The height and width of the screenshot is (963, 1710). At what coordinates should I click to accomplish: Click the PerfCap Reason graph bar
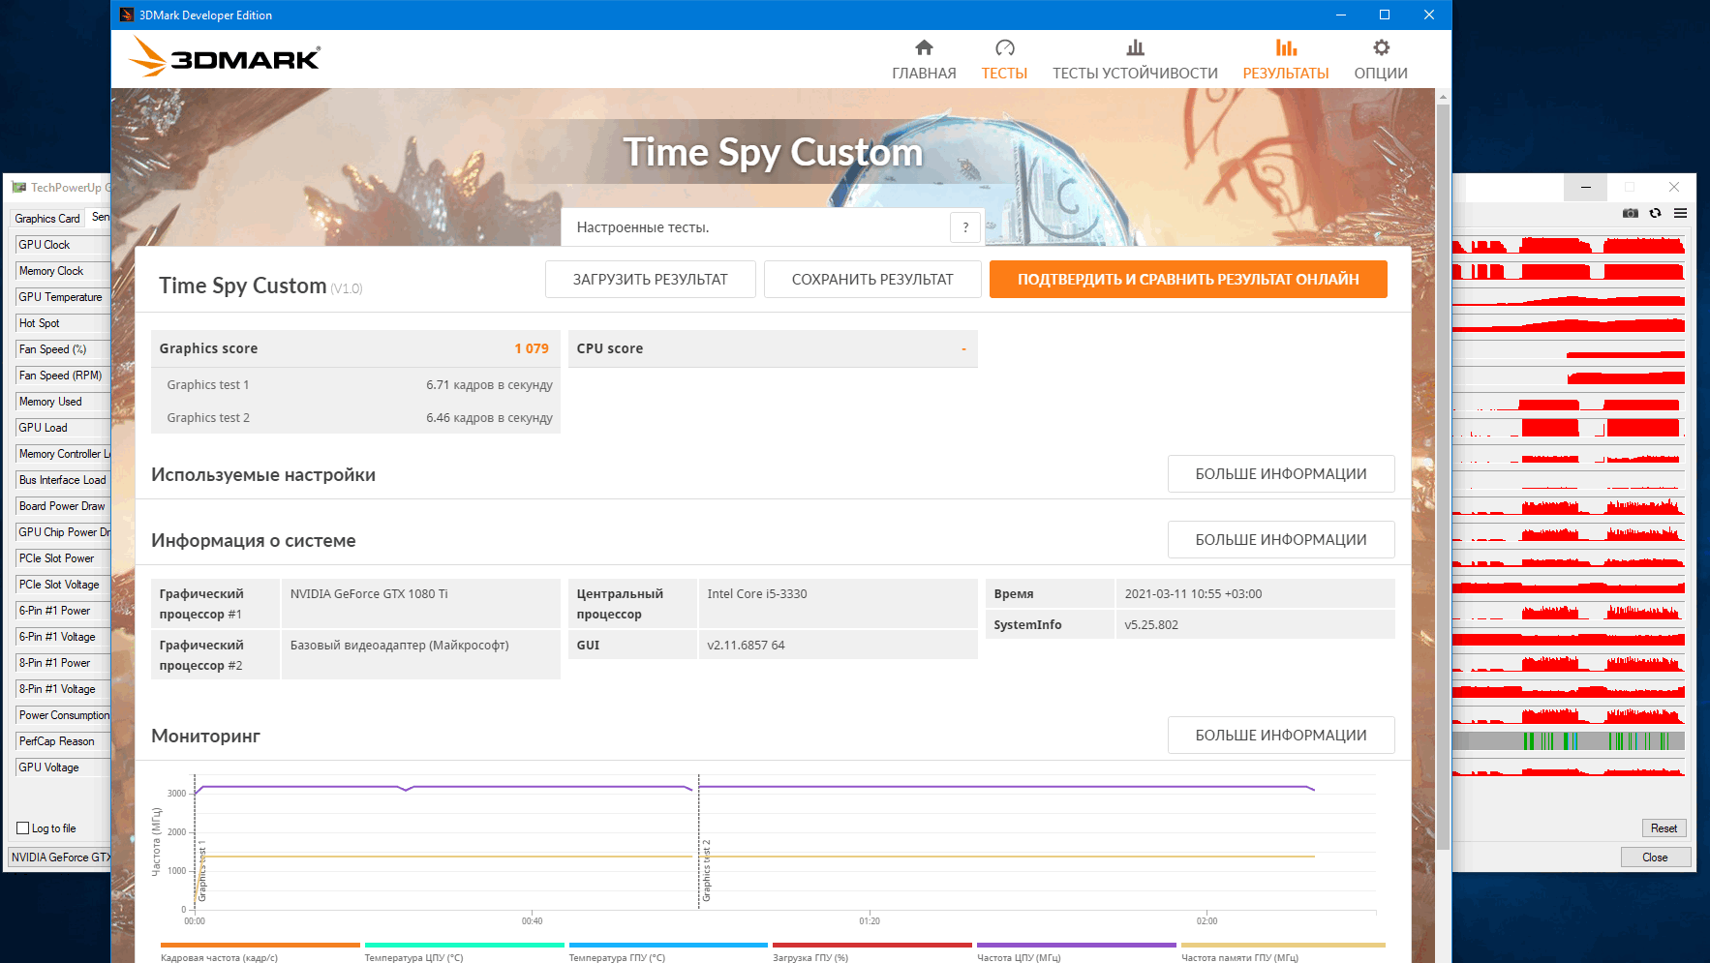pyautogui.click(x=1569, y=741)
